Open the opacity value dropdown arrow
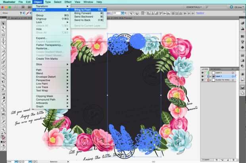Viewport: 246px width, 163px height. (122, 13)
